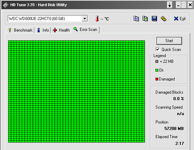Click the green Ok legend swatch

coord(157,70)
